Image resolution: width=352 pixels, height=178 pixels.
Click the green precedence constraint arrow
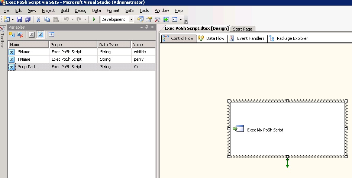[287, 163]
